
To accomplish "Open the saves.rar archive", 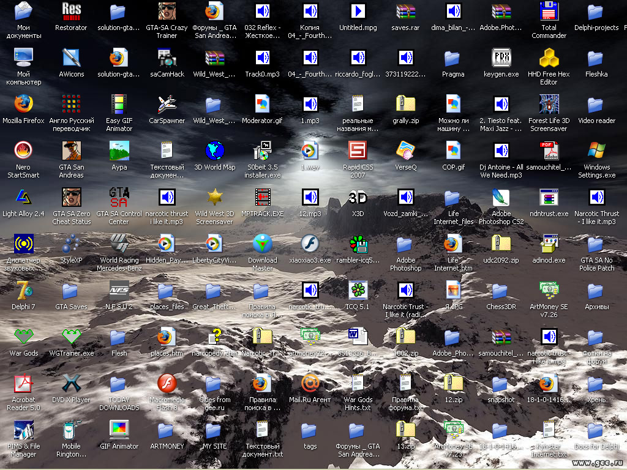I will coord(405,11).
